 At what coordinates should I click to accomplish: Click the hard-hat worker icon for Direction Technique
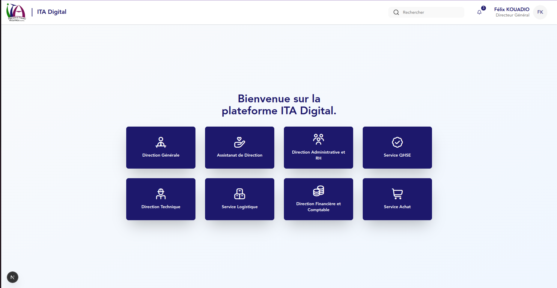161,194
